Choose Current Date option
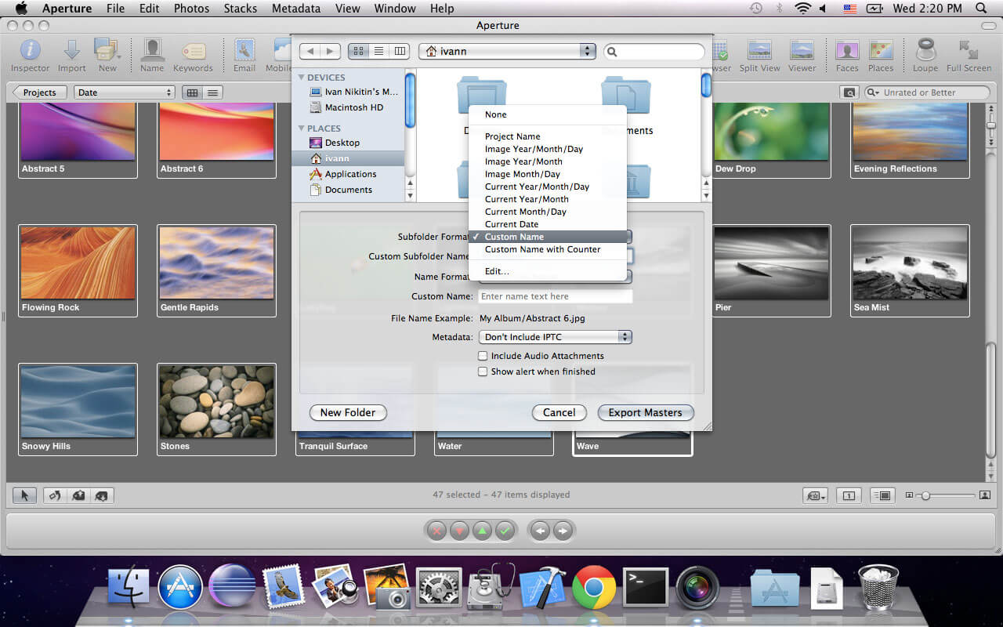Image resolution: width=1003 pixels, height=627 pixels. pyautogui.click(x=548, y=224)
